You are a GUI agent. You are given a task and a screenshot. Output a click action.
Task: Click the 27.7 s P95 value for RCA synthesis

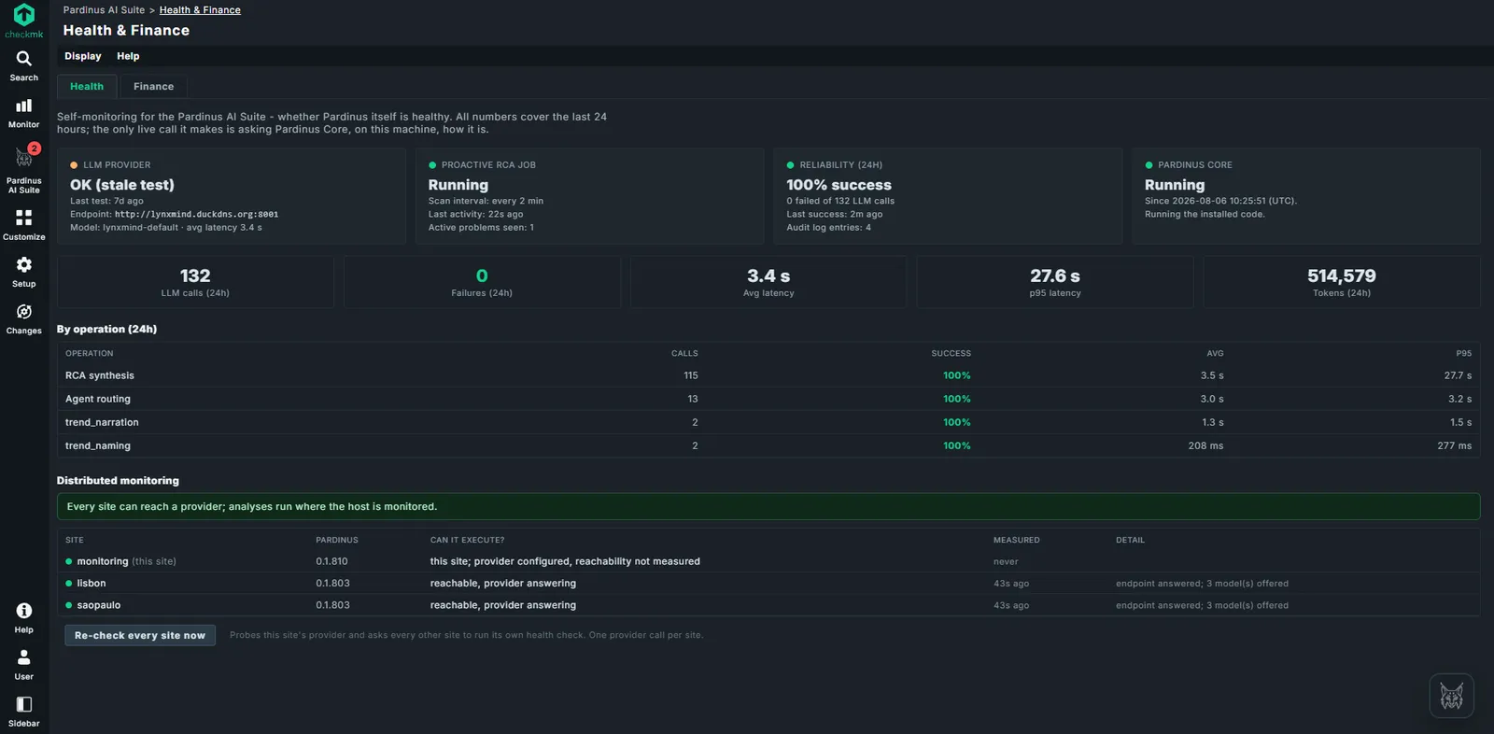point(1458,375)
